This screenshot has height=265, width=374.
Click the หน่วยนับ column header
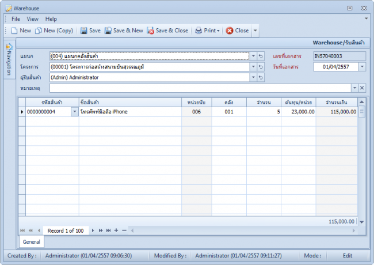click(x=197, y=103)
